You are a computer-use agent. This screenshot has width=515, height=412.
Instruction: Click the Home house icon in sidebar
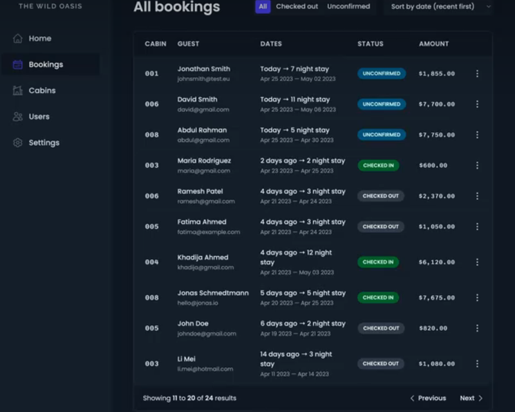point(18,39)
